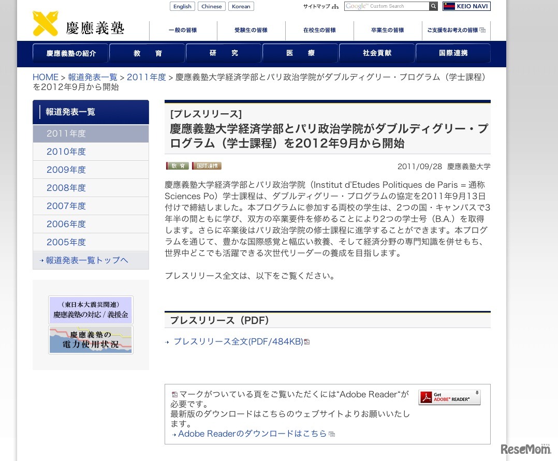Click the Keio University crest logo
The image size is (558, 461).
point(46,23)
